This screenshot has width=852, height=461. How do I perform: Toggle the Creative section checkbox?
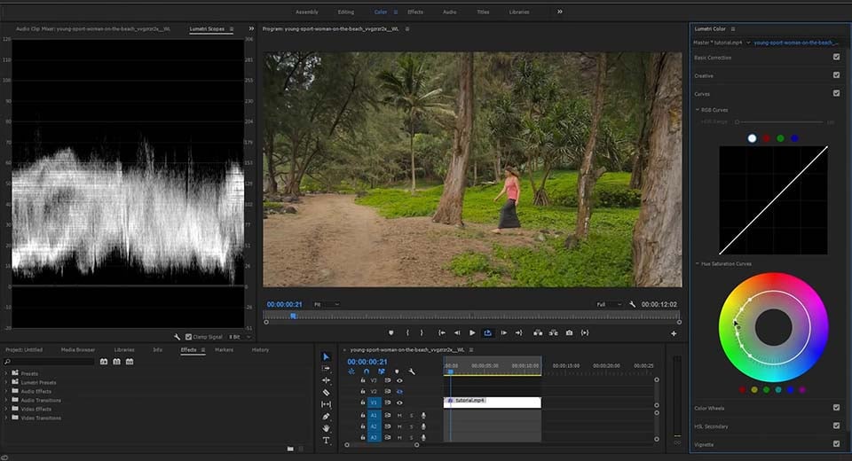[836, 75]
